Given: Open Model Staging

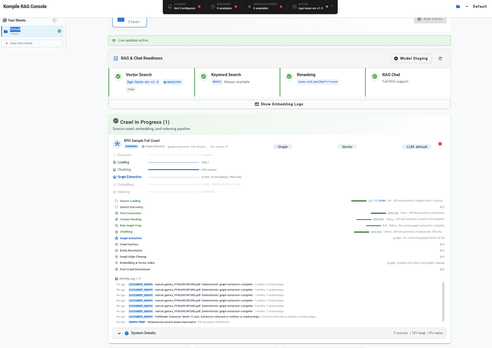Looking at the screenshot, I should [411, 58].
